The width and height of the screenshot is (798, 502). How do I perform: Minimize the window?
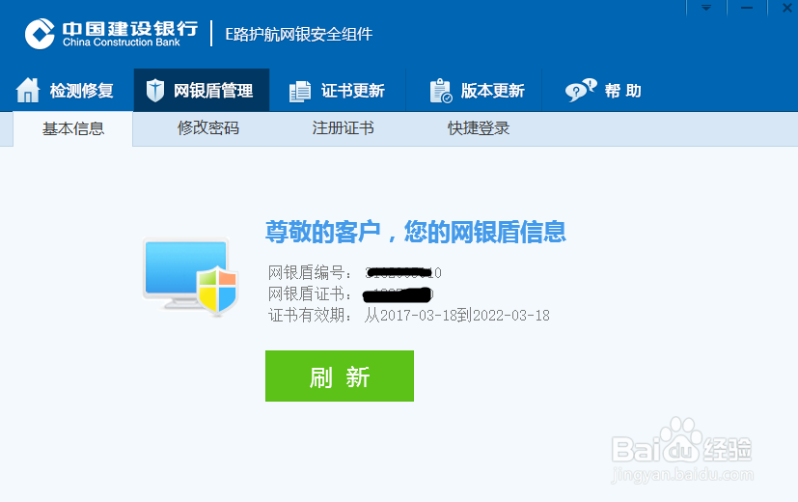747,8
